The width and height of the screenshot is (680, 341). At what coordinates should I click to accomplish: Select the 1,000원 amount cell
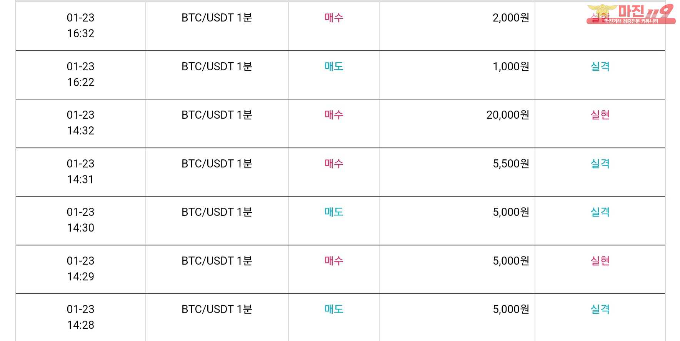(511, 66)
